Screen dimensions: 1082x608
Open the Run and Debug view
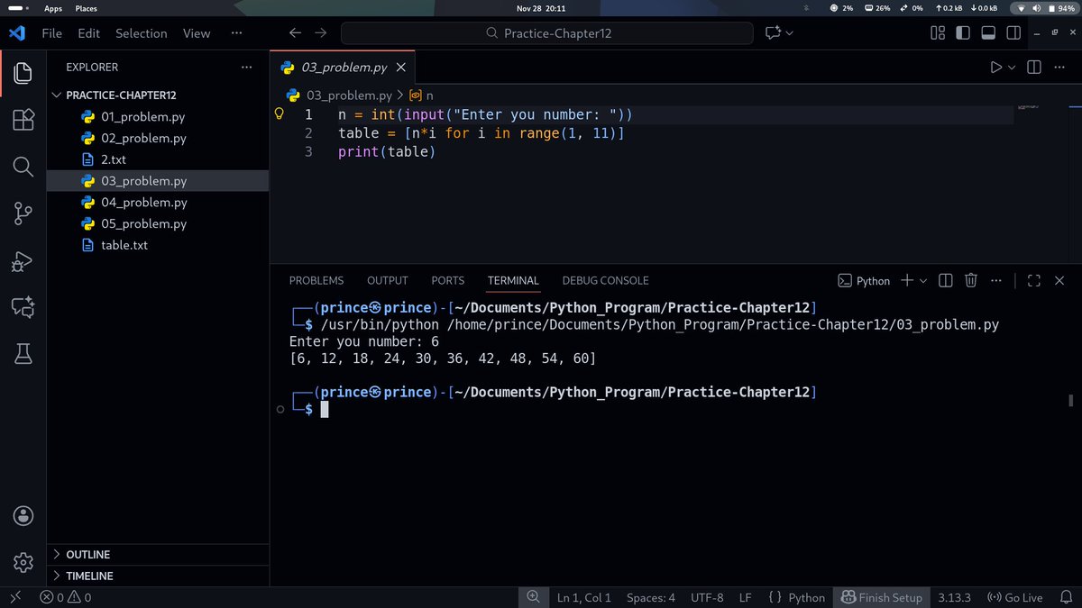click(x=23, y=262)
